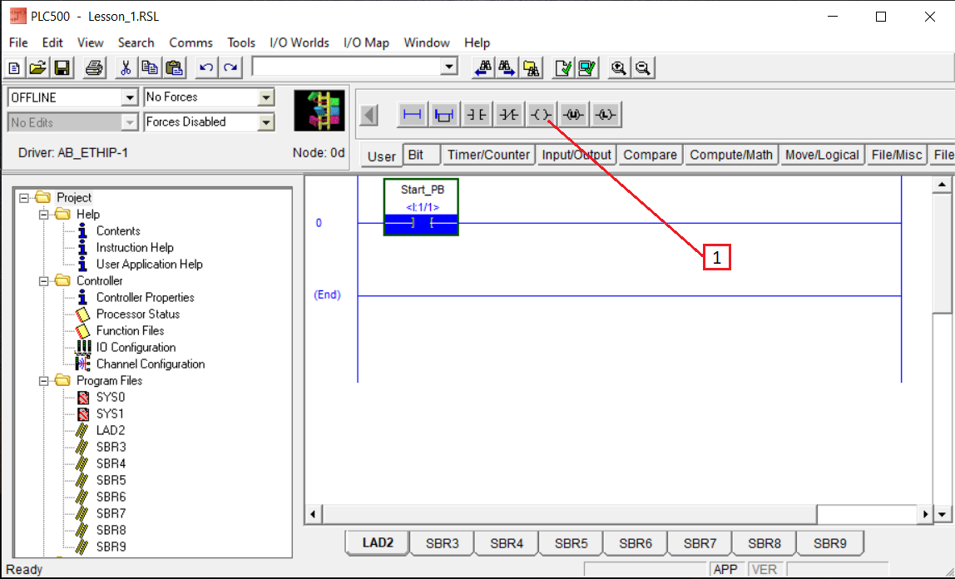Viewport: 955px width, 579px height.
Task: Open Instruction Help in the tree
Action: click(135, 248)
